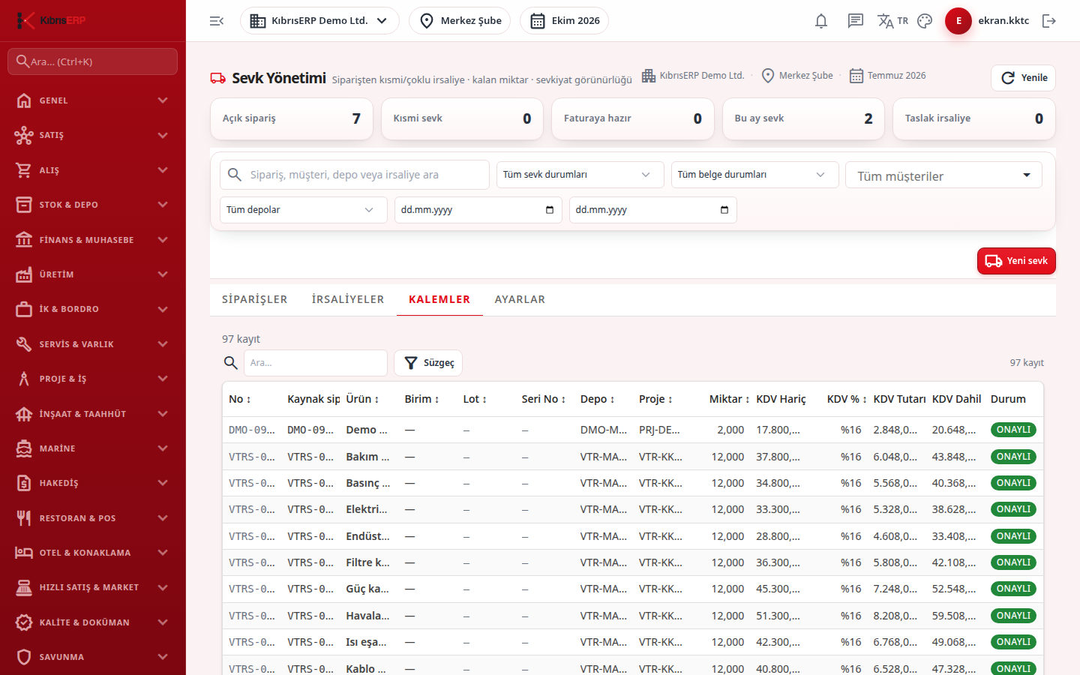The width and height of the screenshot is (1080, 675).
Task: Sort table by Miktar column header
Action: coord(729,399)
